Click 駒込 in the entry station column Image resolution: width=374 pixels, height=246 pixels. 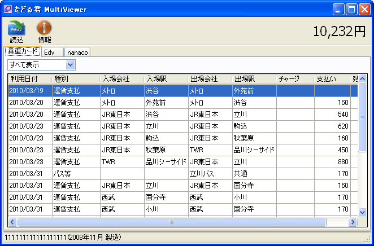166,138
